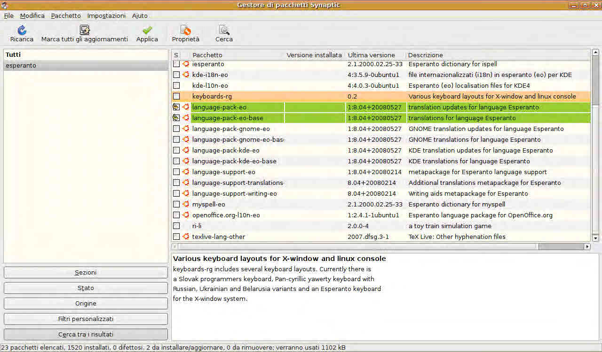This screenshot has width=602, height=352.
Task: Open search with the Cerca icon
Action: pyautogui.click(x=224, y=30)
